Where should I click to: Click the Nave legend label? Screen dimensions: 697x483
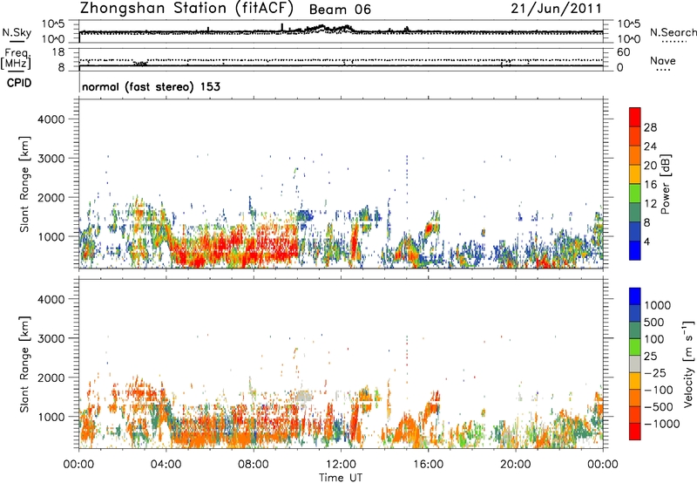pyautogui.click(x=662, y=61)
